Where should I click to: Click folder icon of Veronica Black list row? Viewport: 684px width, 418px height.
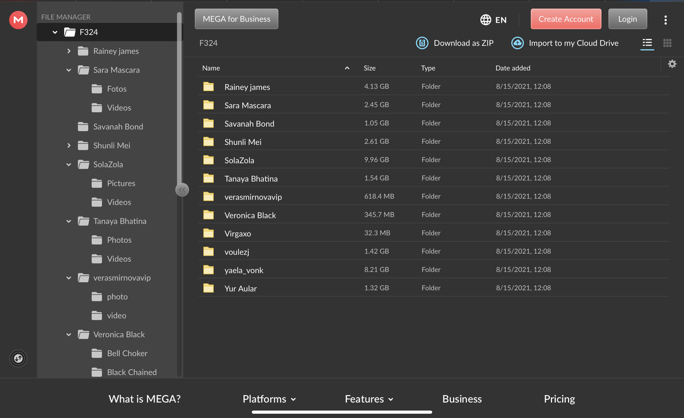coord(208,214)
